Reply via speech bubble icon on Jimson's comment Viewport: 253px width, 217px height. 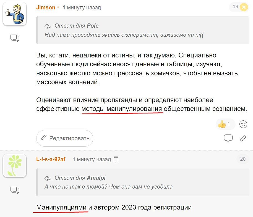click(228, 138)
